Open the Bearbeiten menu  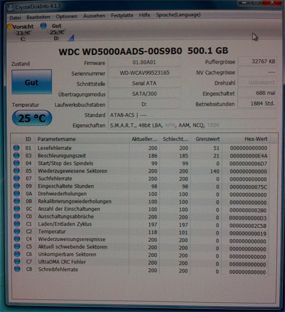pyautogui.click(x=38, y=17)
